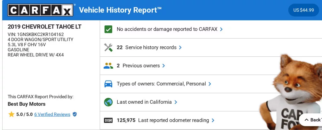Viewport: 322px width, 130px height.
Task: Click the odometer reading icon
Action: 108,120
